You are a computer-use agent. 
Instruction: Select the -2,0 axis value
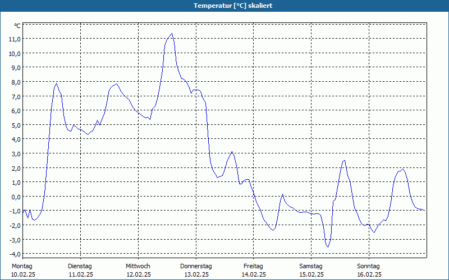point(15,226)
